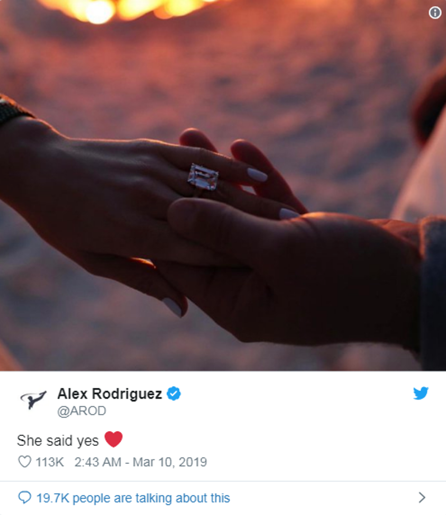Open the 2:43 AM timestamp link
The width and height of the screenshot is (446, 515).
click(x=98, y=462)
